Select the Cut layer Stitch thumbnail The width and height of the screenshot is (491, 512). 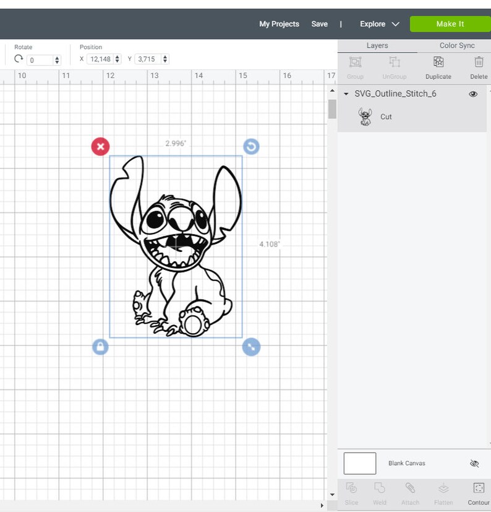(365, 116)
